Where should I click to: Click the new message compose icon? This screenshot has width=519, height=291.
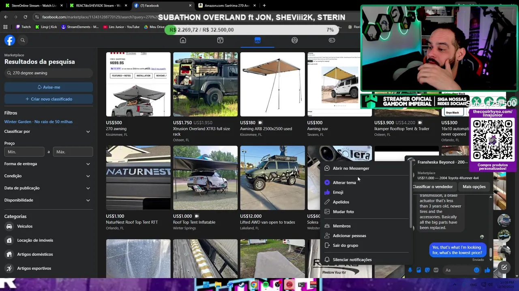(504, 267)
